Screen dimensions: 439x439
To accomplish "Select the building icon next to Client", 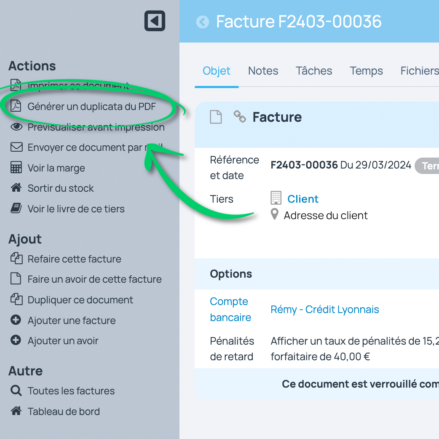I will coord(276,198).
